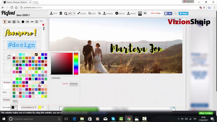Viewport: 217px width, 122px height.
Task: Click the #000000 hex color field
Action: pos(64,78)
